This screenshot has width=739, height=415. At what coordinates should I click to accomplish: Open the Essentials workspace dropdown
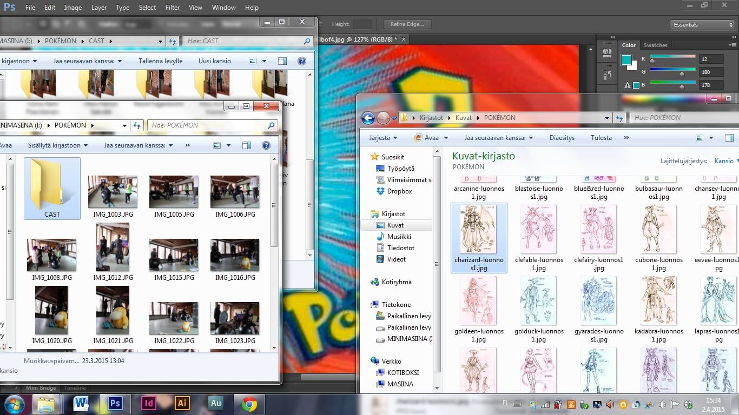[702, 24]
